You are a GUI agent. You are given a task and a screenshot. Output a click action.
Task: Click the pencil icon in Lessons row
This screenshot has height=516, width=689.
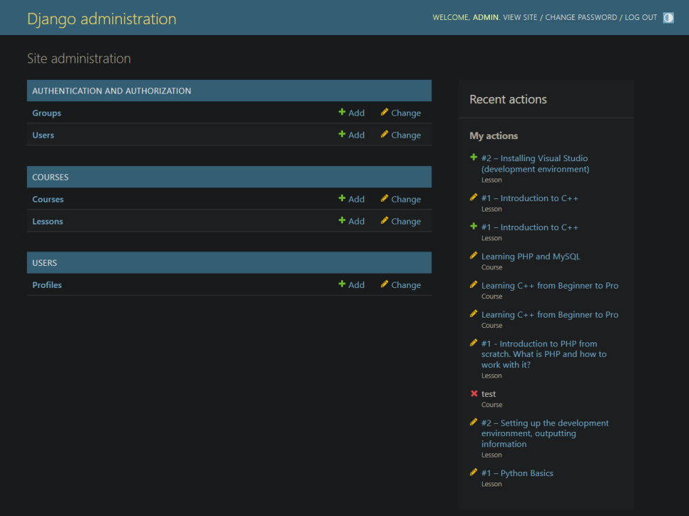coord(384,220)
